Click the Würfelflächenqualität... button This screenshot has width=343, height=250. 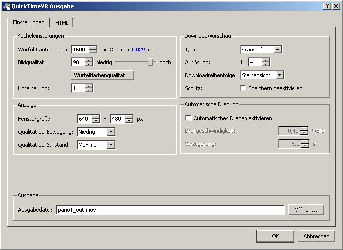coord(102,75)
